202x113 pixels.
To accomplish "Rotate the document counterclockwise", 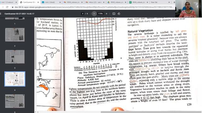I will click(x=119, y=14).
